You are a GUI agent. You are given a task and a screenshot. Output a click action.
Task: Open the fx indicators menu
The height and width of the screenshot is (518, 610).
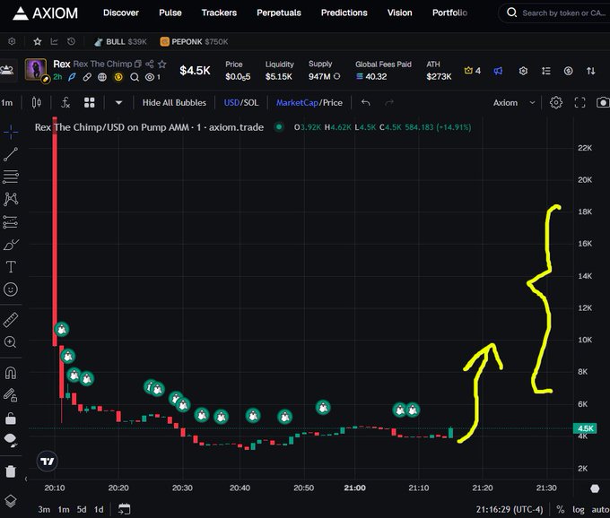(65, 102)
